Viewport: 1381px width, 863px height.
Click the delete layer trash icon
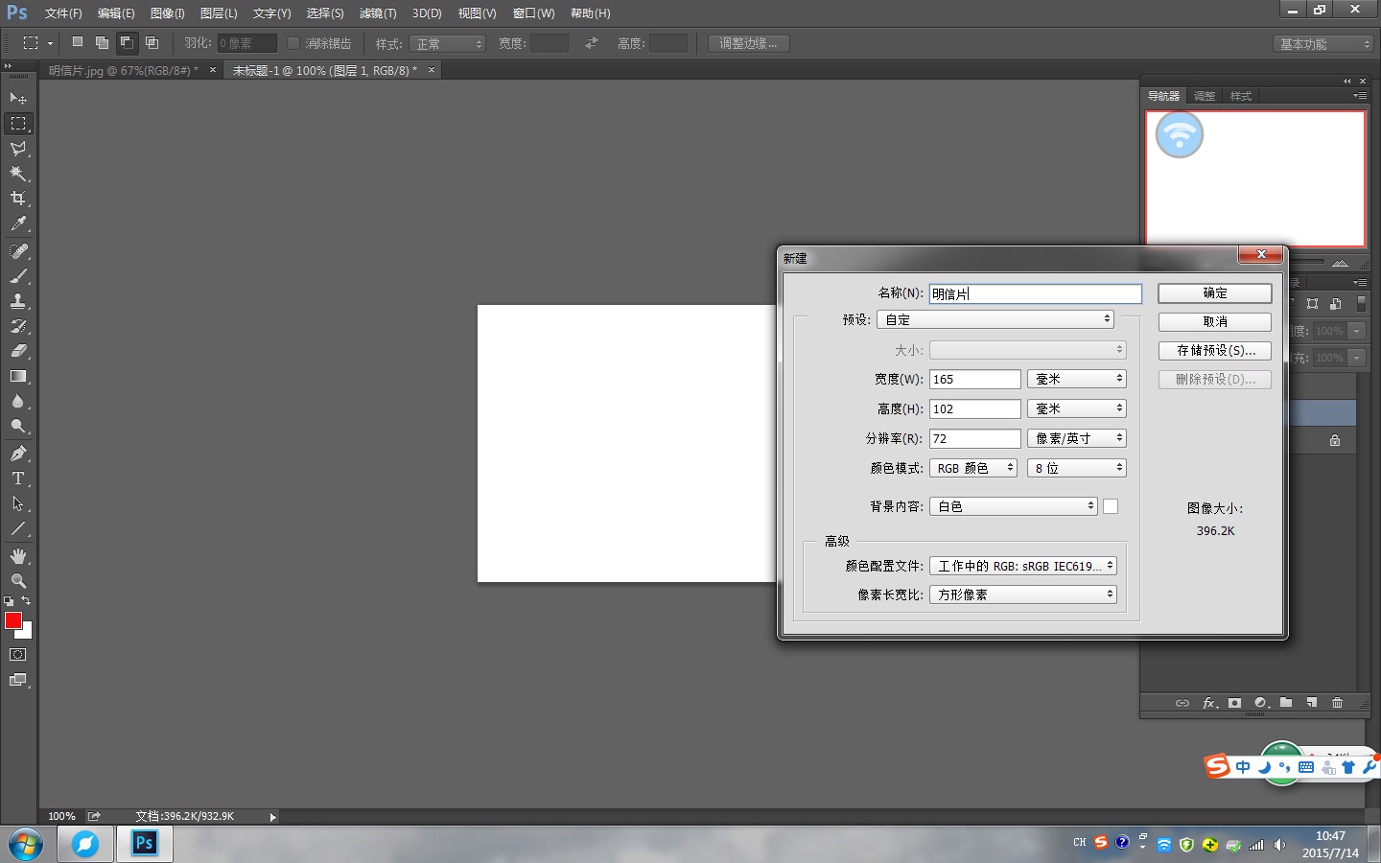(1337, 703)
